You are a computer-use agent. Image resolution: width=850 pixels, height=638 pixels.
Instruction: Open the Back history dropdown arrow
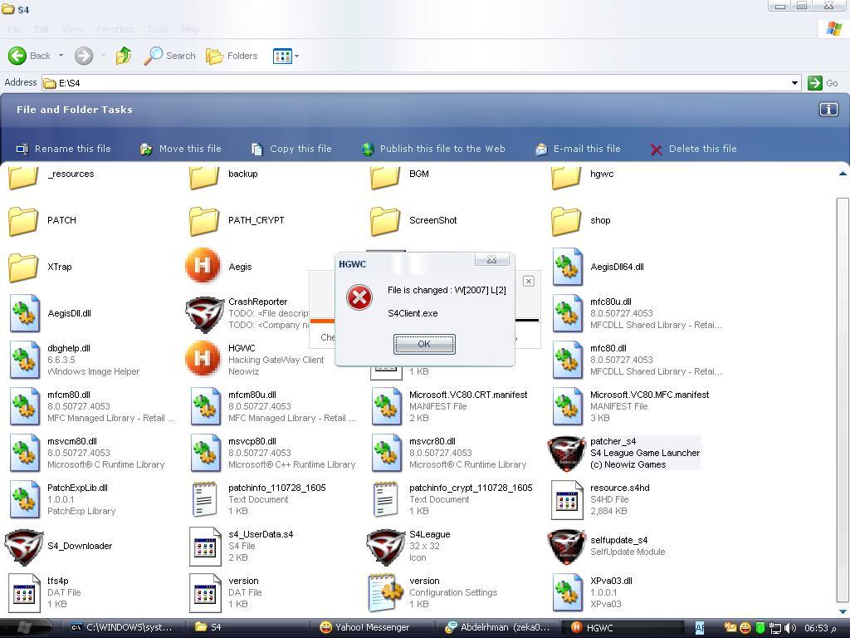pyautogui.click(x=61, y=56)
